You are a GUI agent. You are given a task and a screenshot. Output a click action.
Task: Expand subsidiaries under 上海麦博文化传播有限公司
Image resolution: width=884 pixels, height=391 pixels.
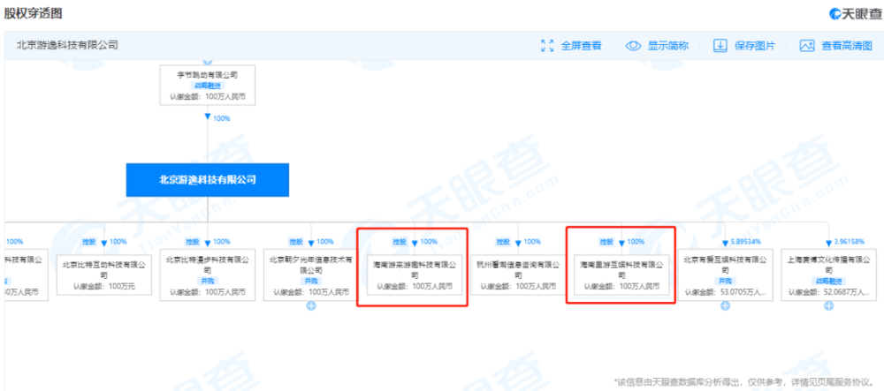pos(828,306)
